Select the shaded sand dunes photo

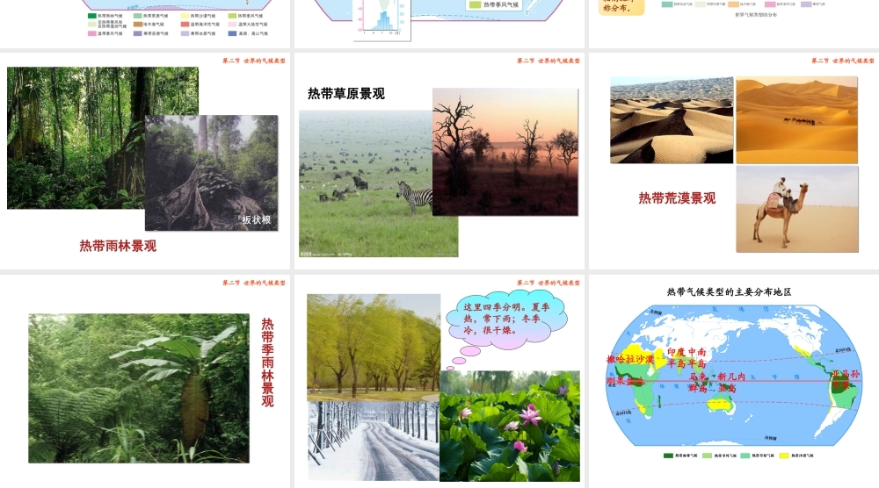pos(672,120)
